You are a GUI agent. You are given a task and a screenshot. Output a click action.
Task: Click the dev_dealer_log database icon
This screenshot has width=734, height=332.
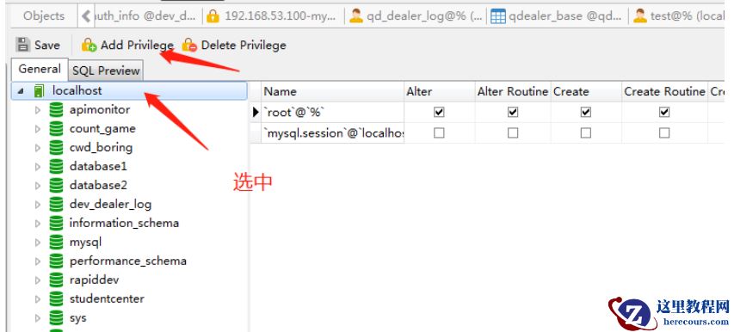pos(56,205)
